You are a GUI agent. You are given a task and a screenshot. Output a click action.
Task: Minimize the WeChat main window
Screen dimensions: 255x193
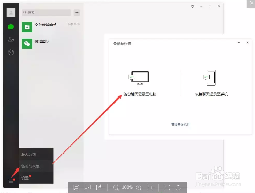[201, 6]
